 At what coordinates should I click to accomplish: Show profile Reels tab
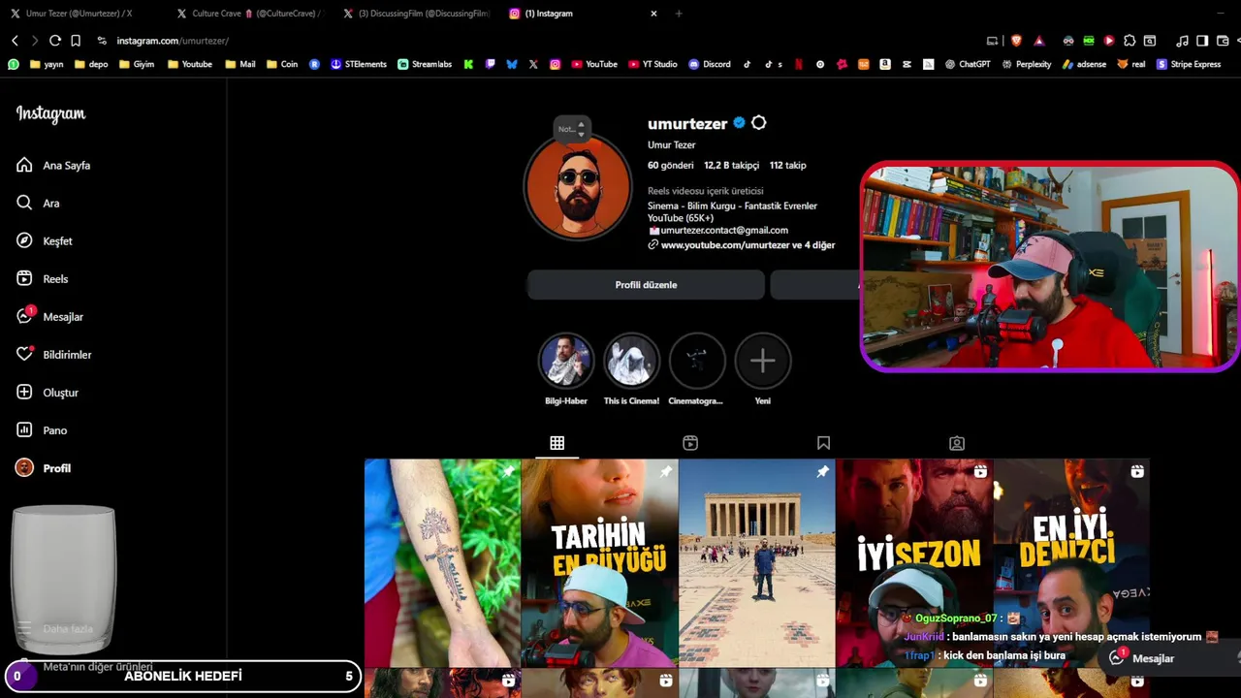tap(690, 443)
